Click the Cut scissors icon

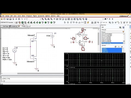(13, 19)
